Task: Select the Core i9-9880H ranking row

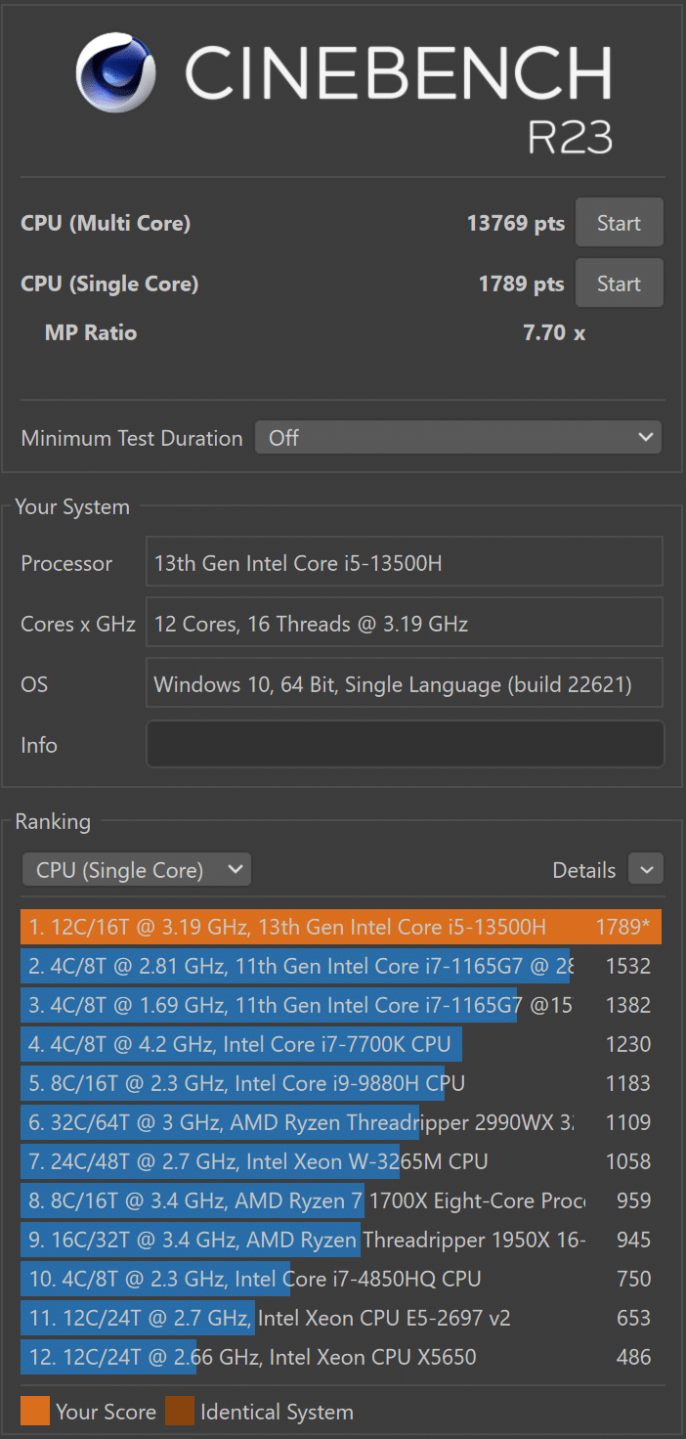Action: click(340, 1083)
